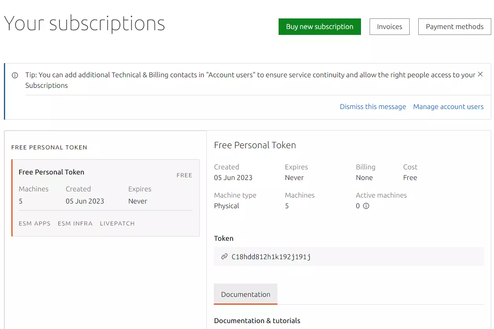
Task: Click the Dismiss this message link
Action: (373, 107)
